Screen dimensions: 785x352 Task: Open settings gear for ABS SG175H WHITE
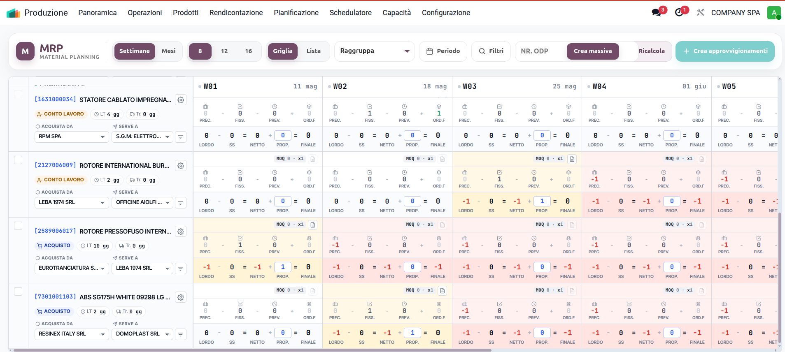[181, 297]
